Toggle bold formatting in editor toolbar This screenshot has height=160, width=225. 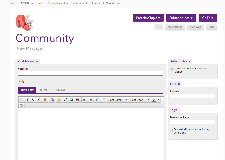click(21, 100)
